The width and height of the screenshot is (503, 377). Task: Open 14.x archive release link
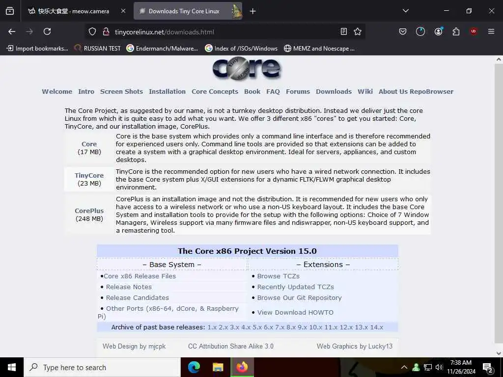(x=377, y=327)
